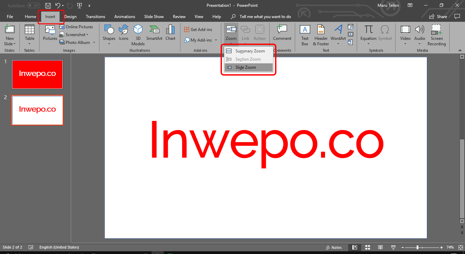Viewport: 465px width, 254px height.
Task: Click Get Add-ins
Action: coord(198,30)
